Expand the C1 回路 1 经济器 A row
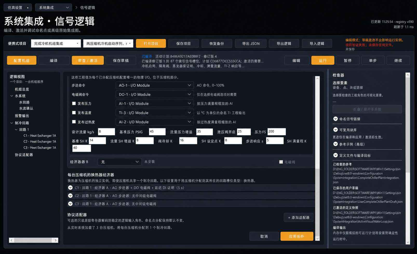This screenshot has width=417, height=254. [x=70, y=188]
